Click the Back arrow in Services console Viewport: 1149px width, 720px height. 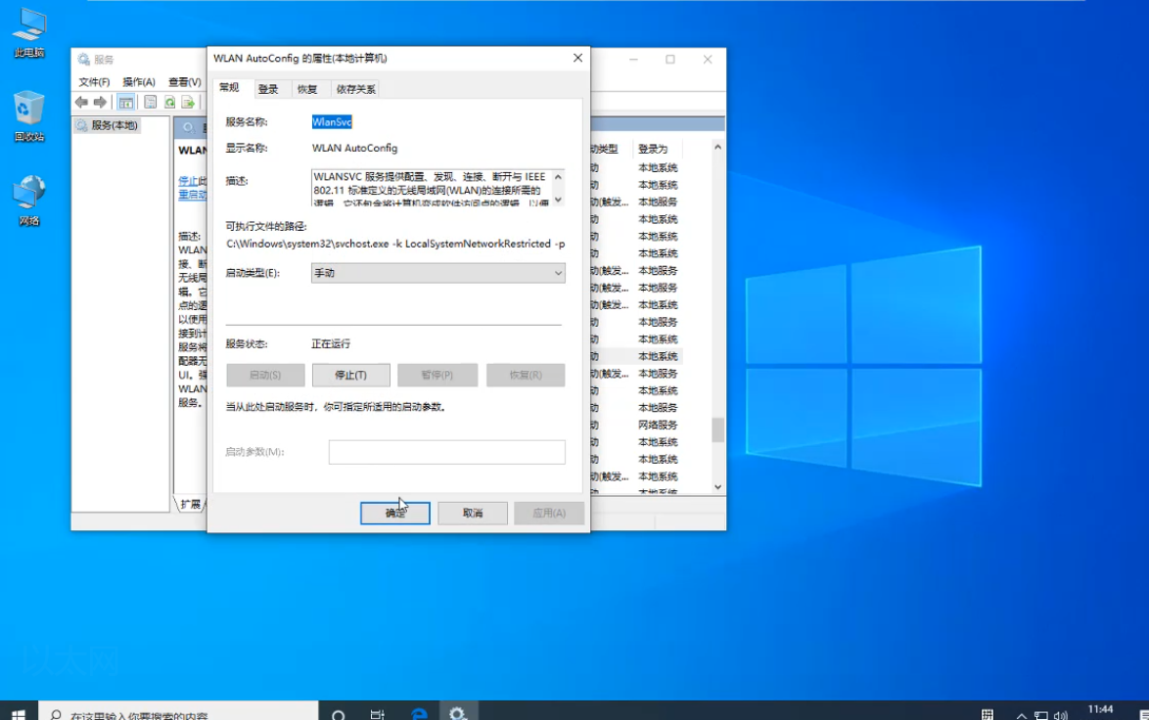pos(80,102)
